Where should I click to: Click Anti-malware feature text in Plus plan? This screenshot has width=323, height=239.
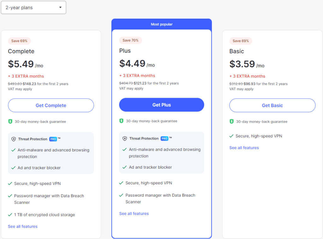tap(165, 153)
